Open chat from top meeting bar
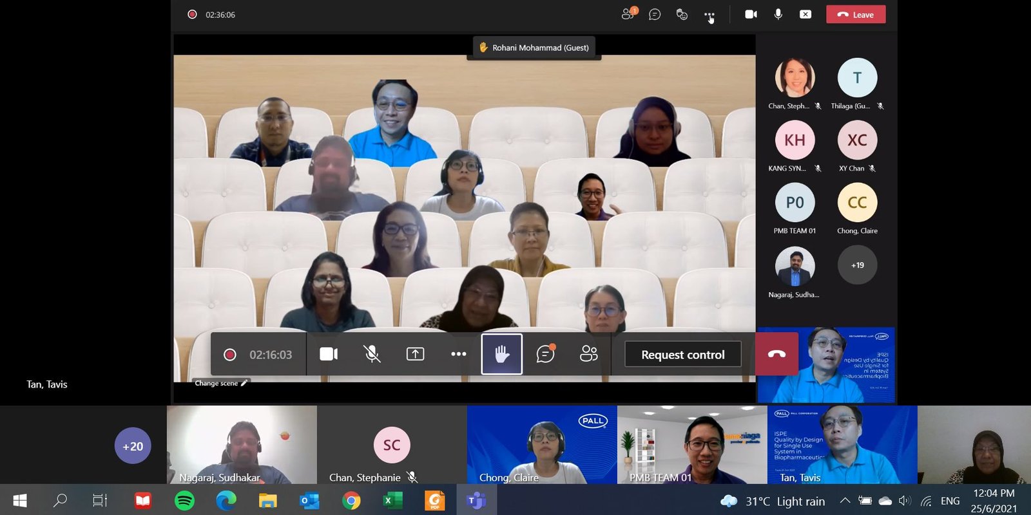Image resolution: width=1031 pixels, height=515 pixels. (655, 14)
